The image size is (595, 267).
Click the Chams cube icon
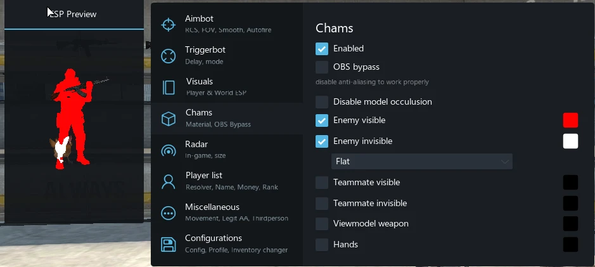tap(169, 119)
